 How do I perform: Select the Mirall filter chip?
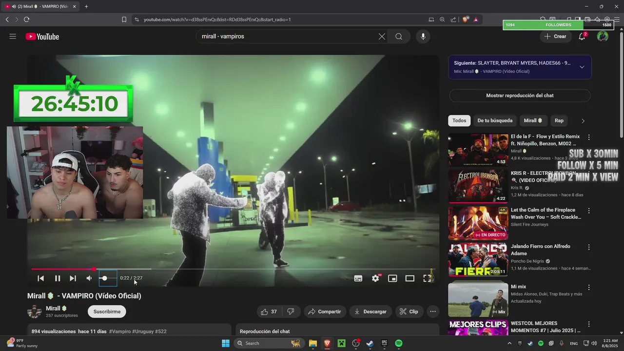[533, 120]
